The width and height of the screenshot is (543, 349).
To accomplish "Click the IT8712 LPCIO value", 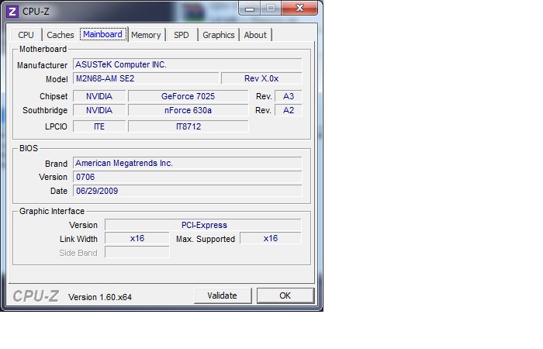I will click(188, 126).
